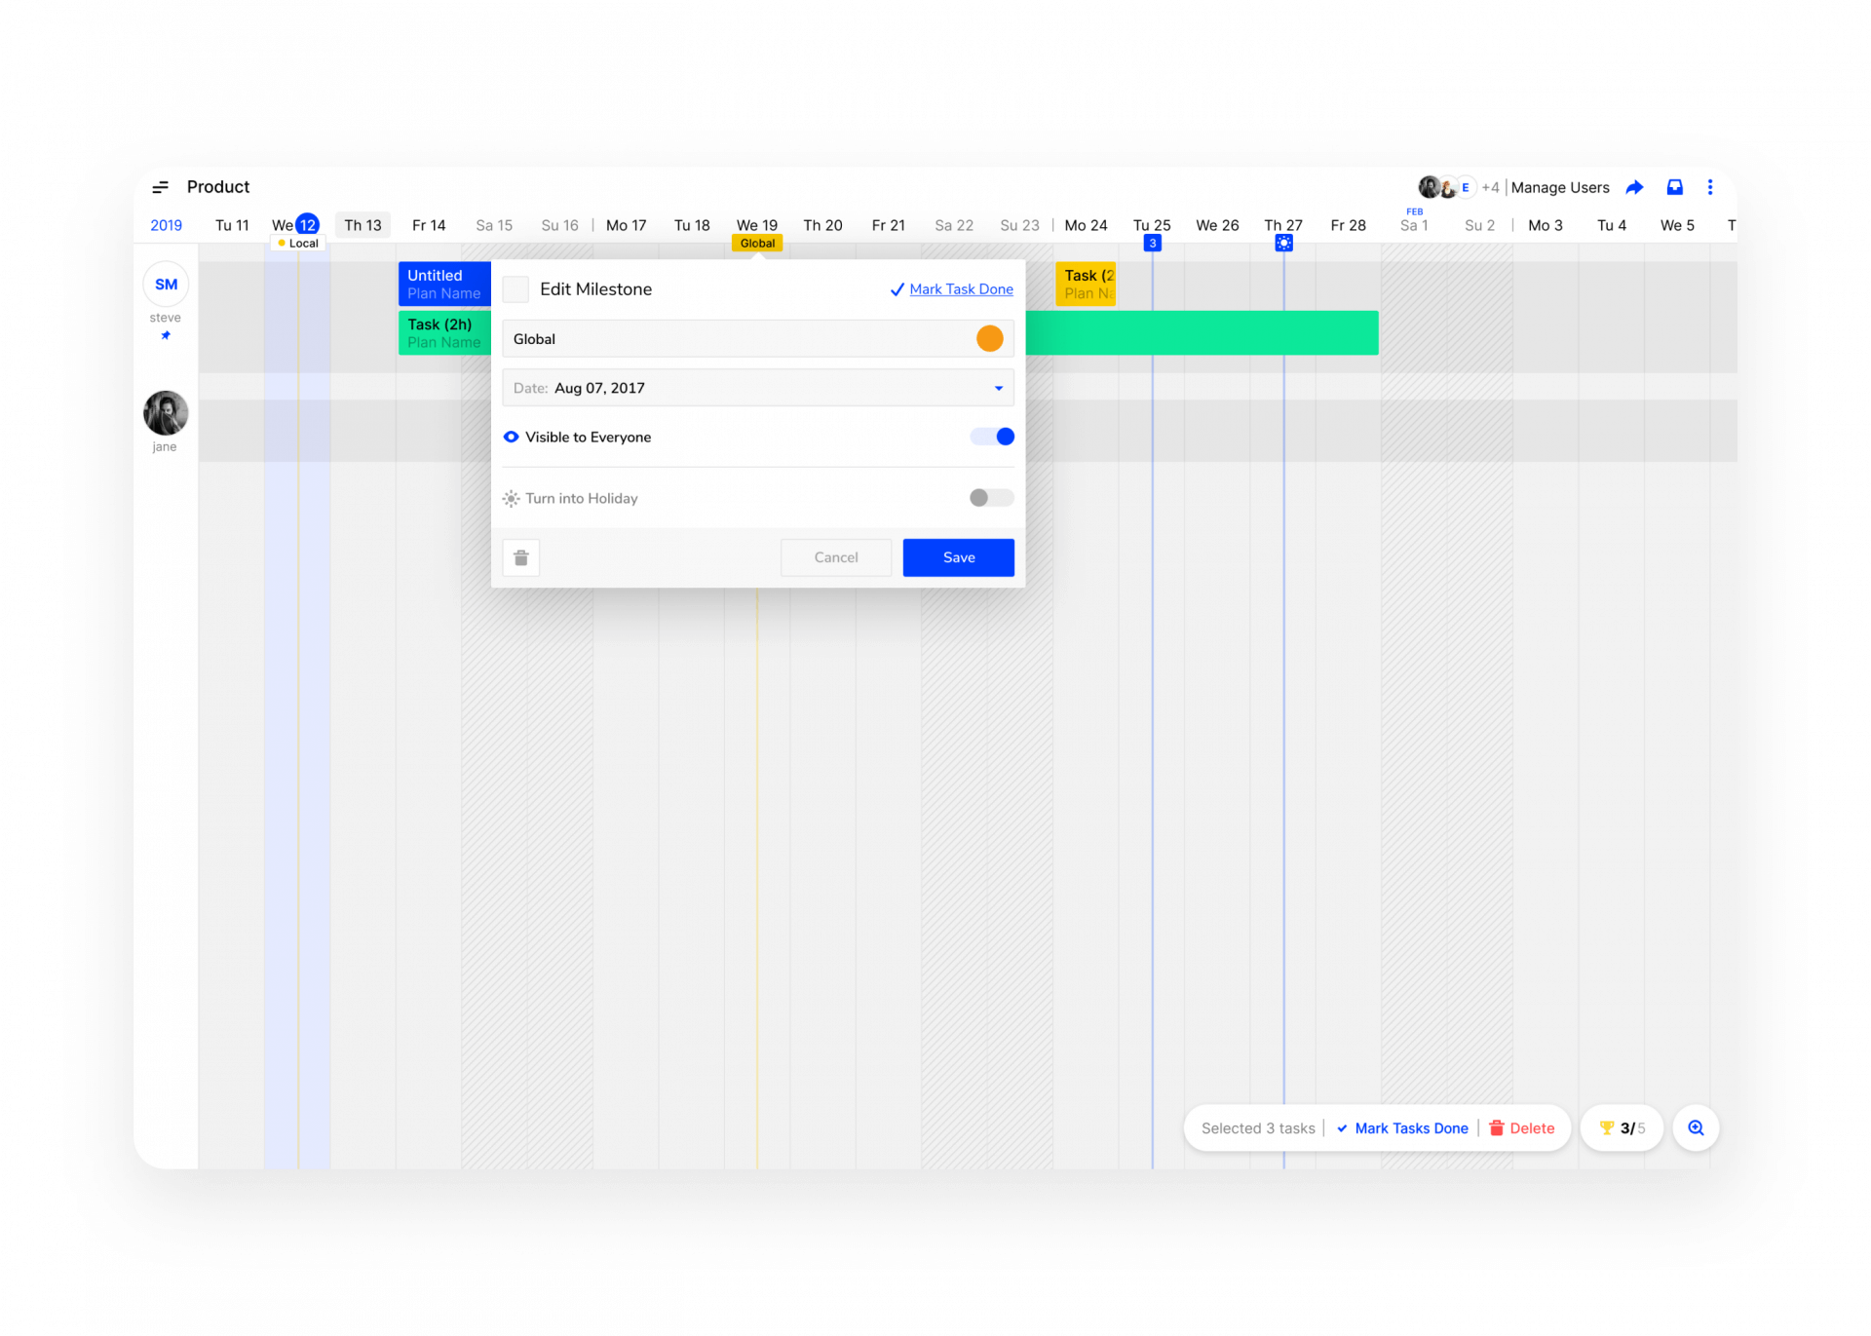1871x1336 pixels.
Task: Expand the Date dropdown arrow
Action: click(x=998, y=388)
